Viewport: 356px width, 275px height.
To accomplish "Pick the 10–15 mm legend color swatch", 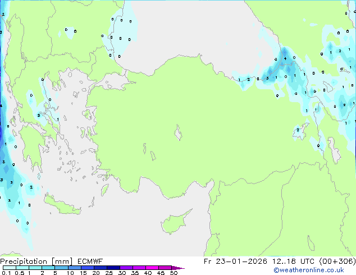I will click(75, 268).
